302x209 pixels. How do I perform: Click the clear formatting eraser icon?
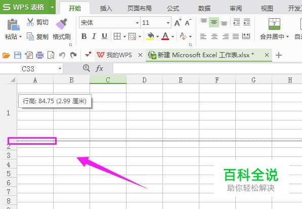(183, 36)
